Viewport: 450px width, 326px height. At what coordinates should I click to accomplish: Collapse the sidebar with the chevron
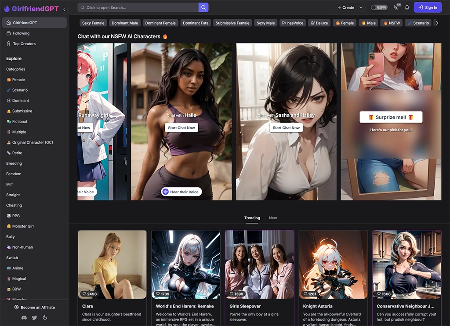64,9
